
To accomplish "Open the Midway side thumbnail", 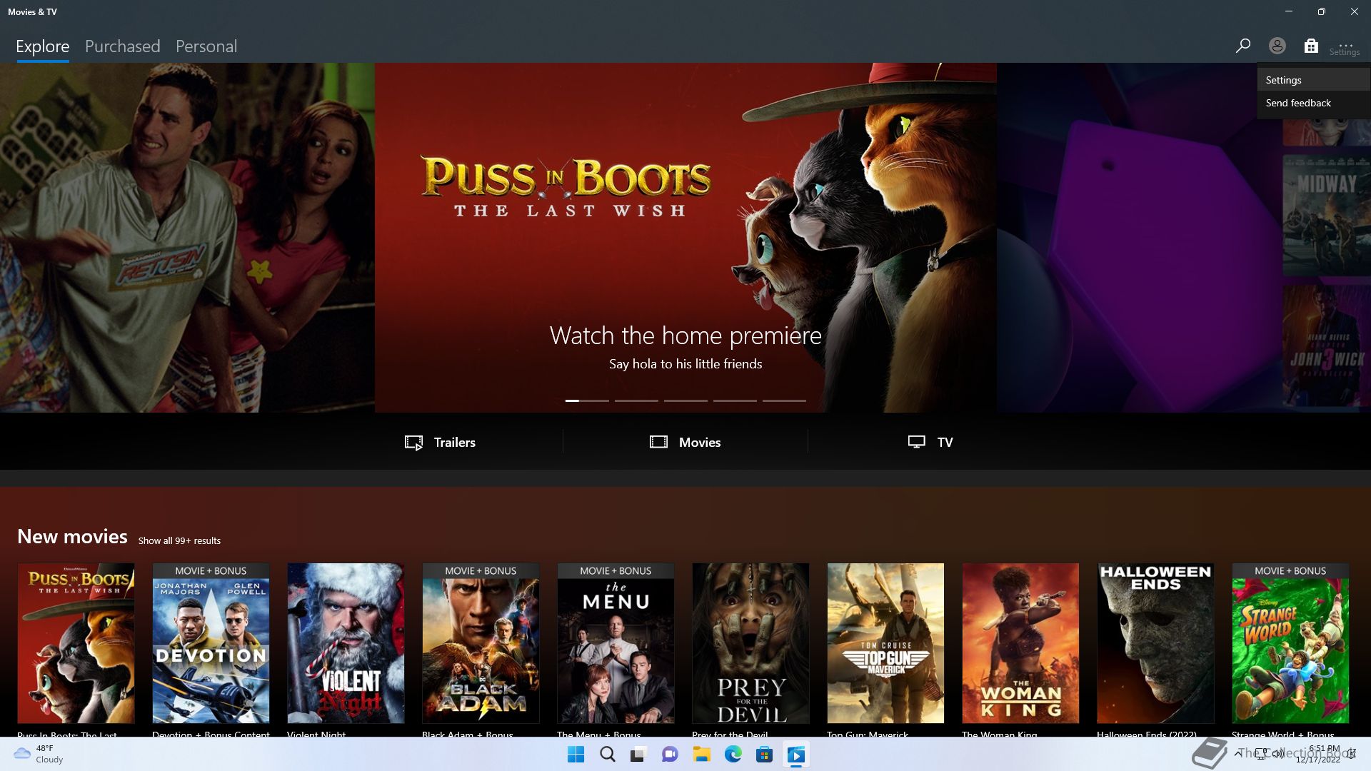I will 1327,216.
